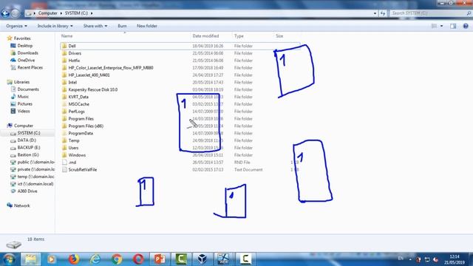This screenshot has width=473, height=266.
Task: Select the BACKUP (E:) drive
Action: coord(25,148)
